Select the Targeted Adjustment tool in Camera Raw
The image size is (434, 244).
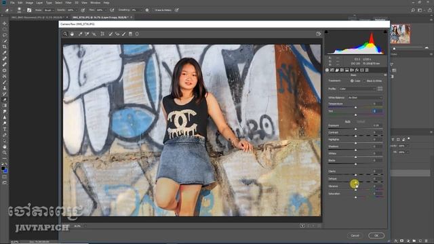94,34
